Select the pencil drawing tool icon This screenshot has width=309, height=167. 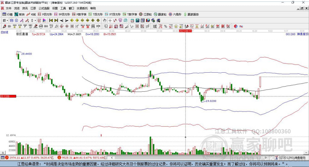pos(4,26)
